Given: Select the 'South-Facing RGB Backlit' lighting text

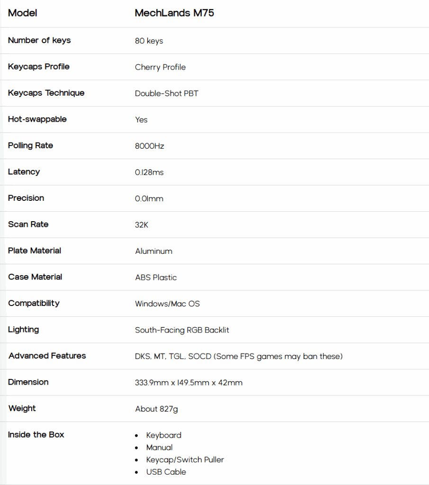Looking at the screenshot, I should click(182, 330).
